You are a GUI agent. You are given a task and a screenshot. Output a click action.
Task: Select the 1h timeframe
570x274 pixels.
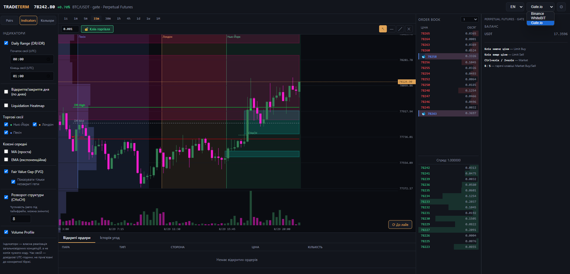[119, 18]
